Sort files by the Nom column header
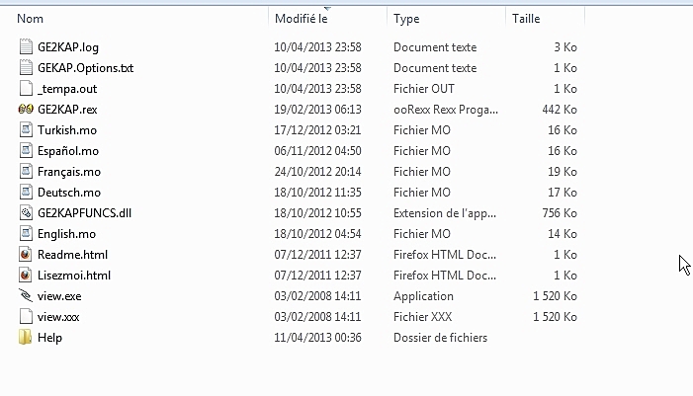This screenshot has width=693, height=396. [30, 19]
